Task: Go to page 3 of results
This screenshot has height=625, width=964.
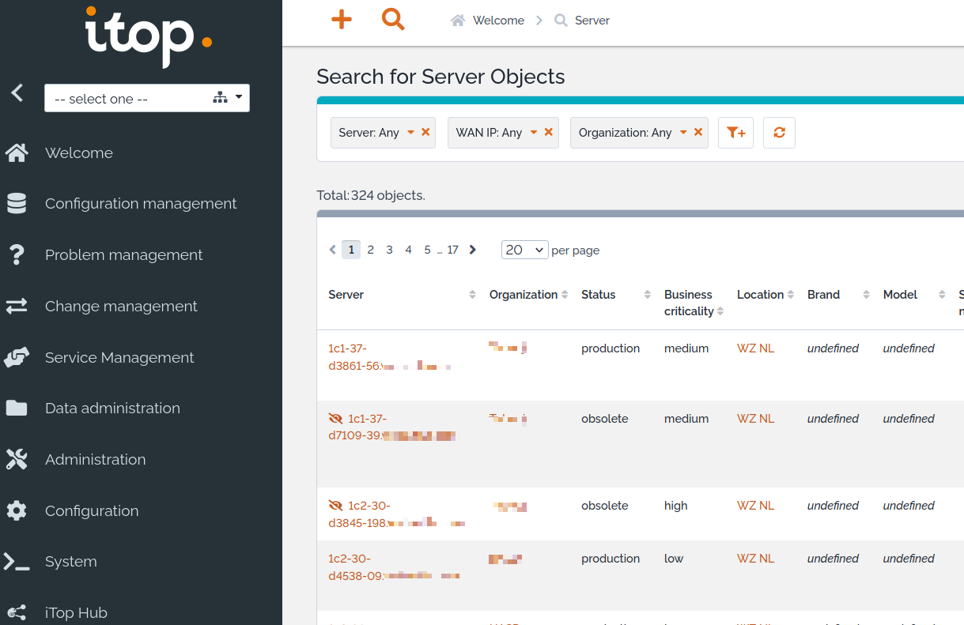Action: tap(389, 250)
